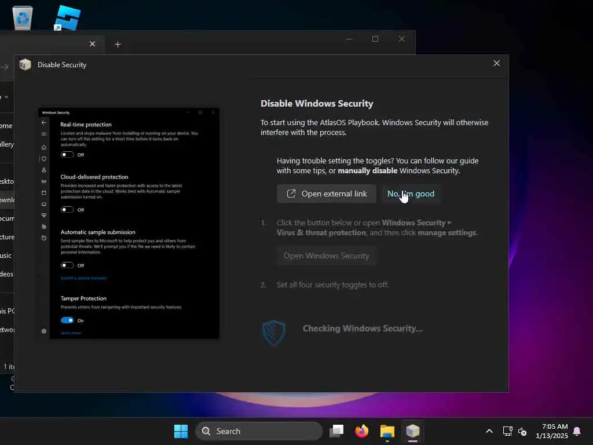This screenshot has height=445, width=593.
Task: Toggle Real-time protection switch in preview
Action: click(x=67, y=154)
